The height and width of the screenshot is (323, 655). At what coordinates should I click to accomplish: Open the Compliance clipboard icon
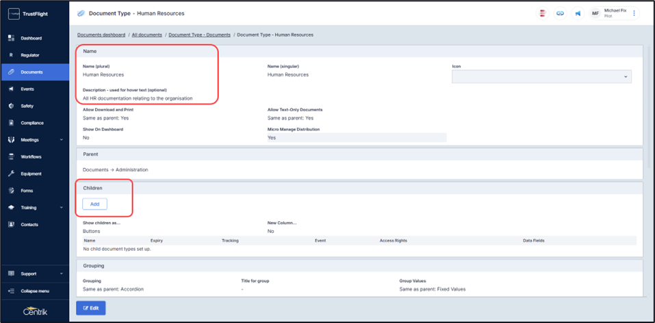click(11, 123)
